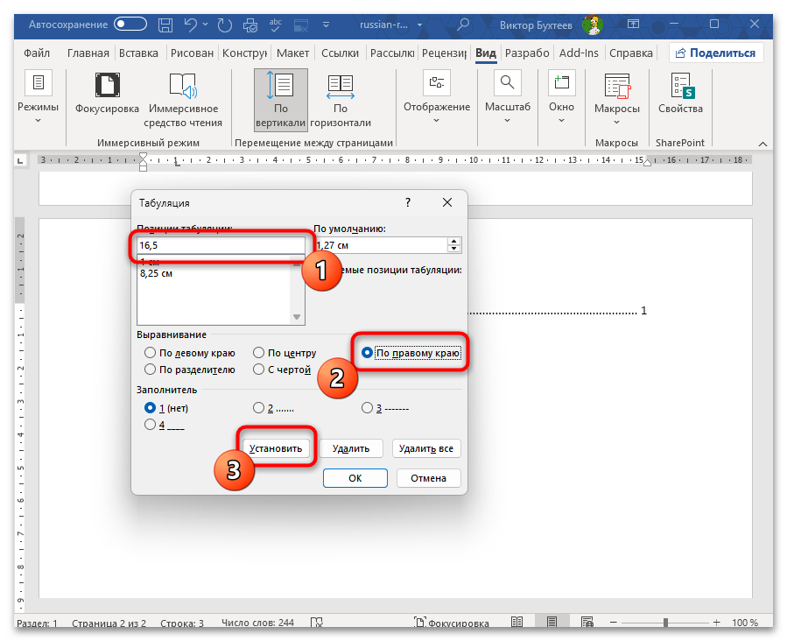
Task: Select center alignment radio button
Action: pos(258,353)
